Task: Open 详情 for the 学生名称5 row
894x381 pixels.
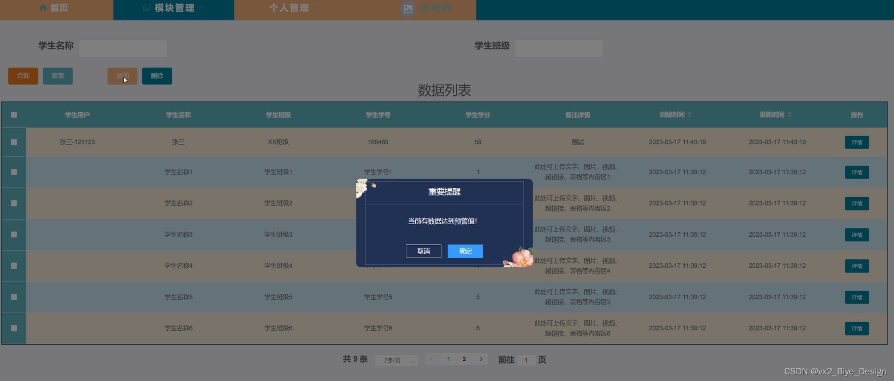Action: click(857, 297)
